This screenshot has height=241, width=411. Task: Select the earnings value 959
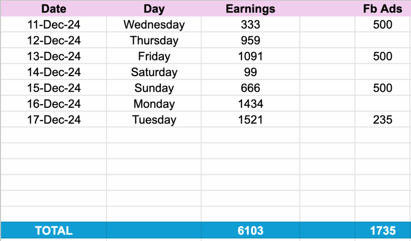(250, 40)
